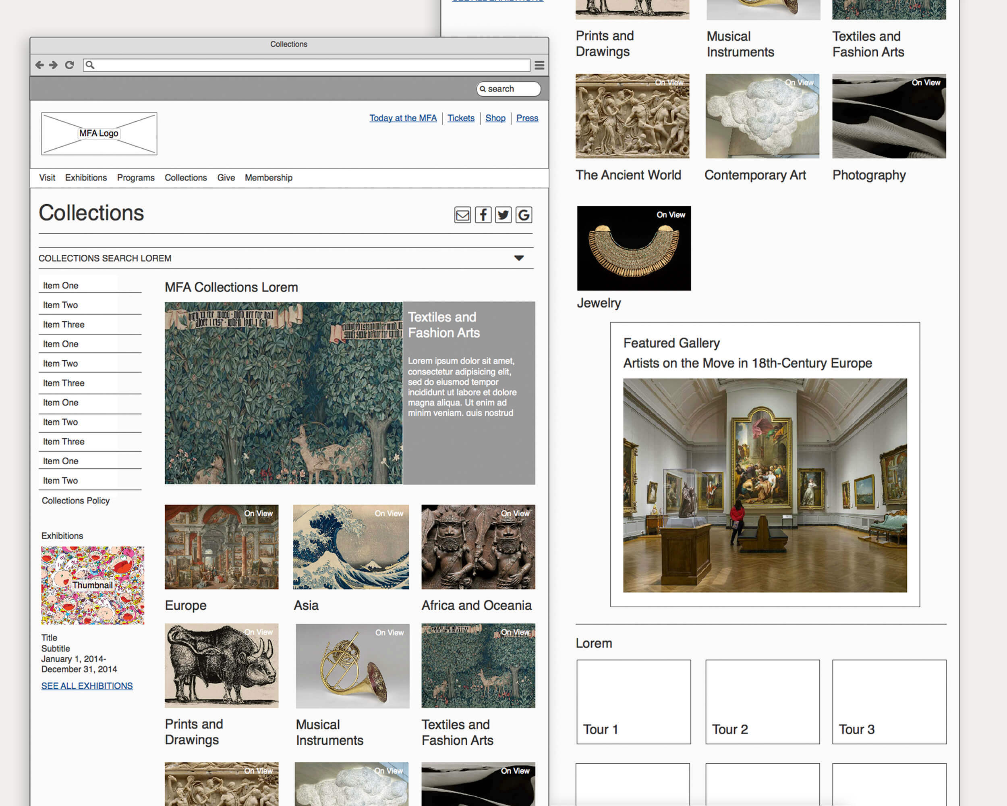Click Musical Instruments title in back window
Screen dimensions: 1007x806
click(x=740, y=44)
